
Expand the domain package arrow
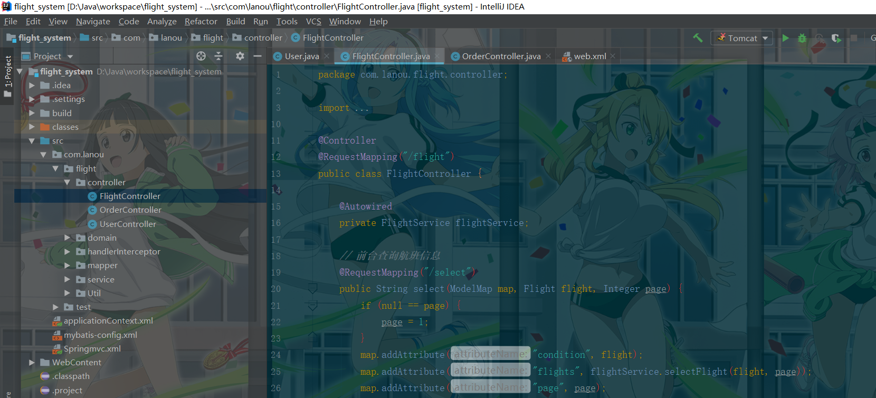(x=67, y=238)
